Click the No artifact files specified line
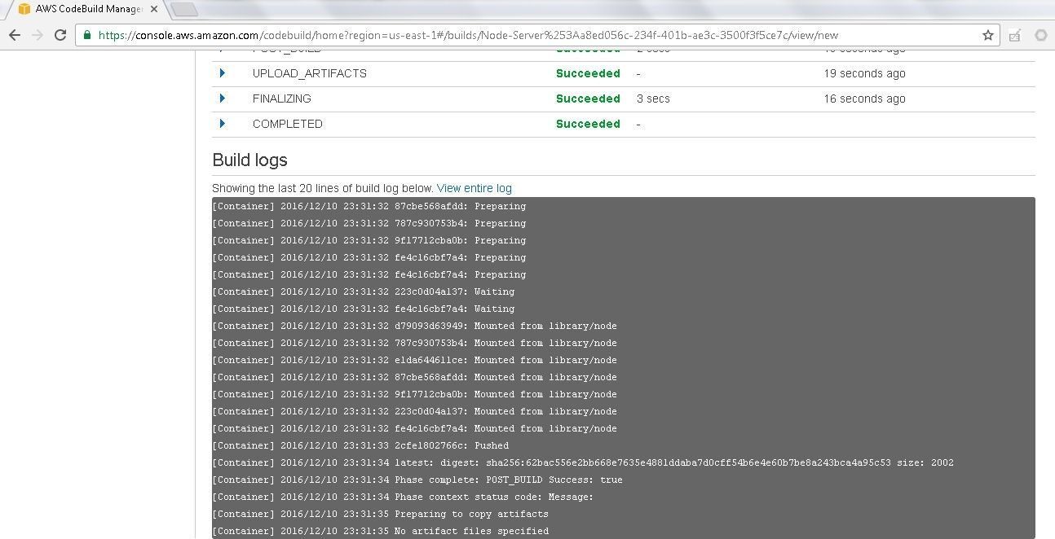 click(381, 531)
